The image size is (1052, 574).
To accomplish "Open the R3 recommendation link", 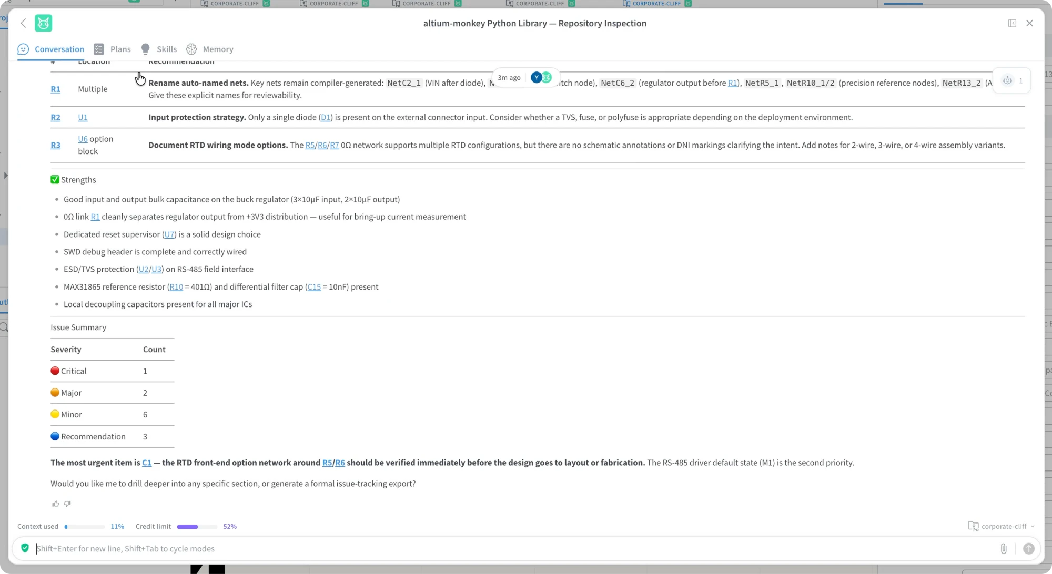I will pyautogui.click(x=55, y=145).
